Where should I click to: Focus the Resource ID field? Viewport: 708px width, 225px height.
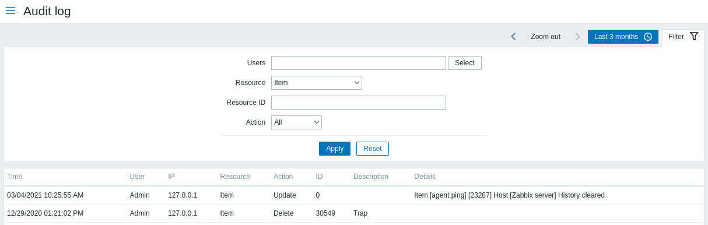[x=359, y=103]
